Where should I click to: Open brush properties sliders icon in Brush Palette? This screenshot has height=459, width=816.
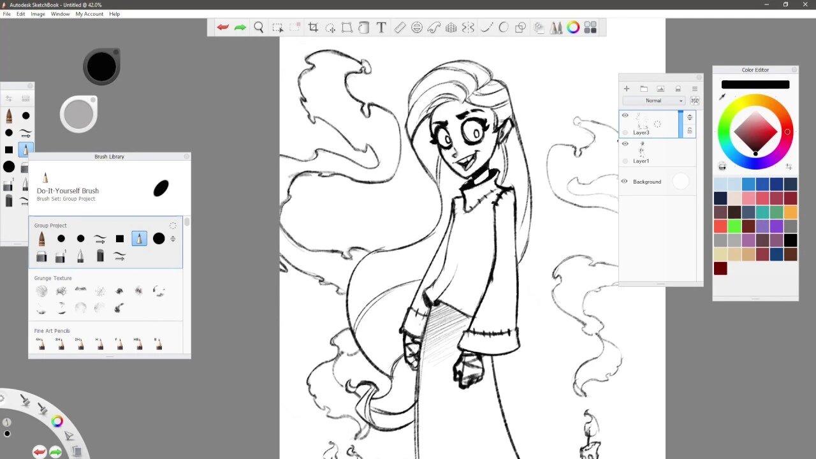point(9,99)
